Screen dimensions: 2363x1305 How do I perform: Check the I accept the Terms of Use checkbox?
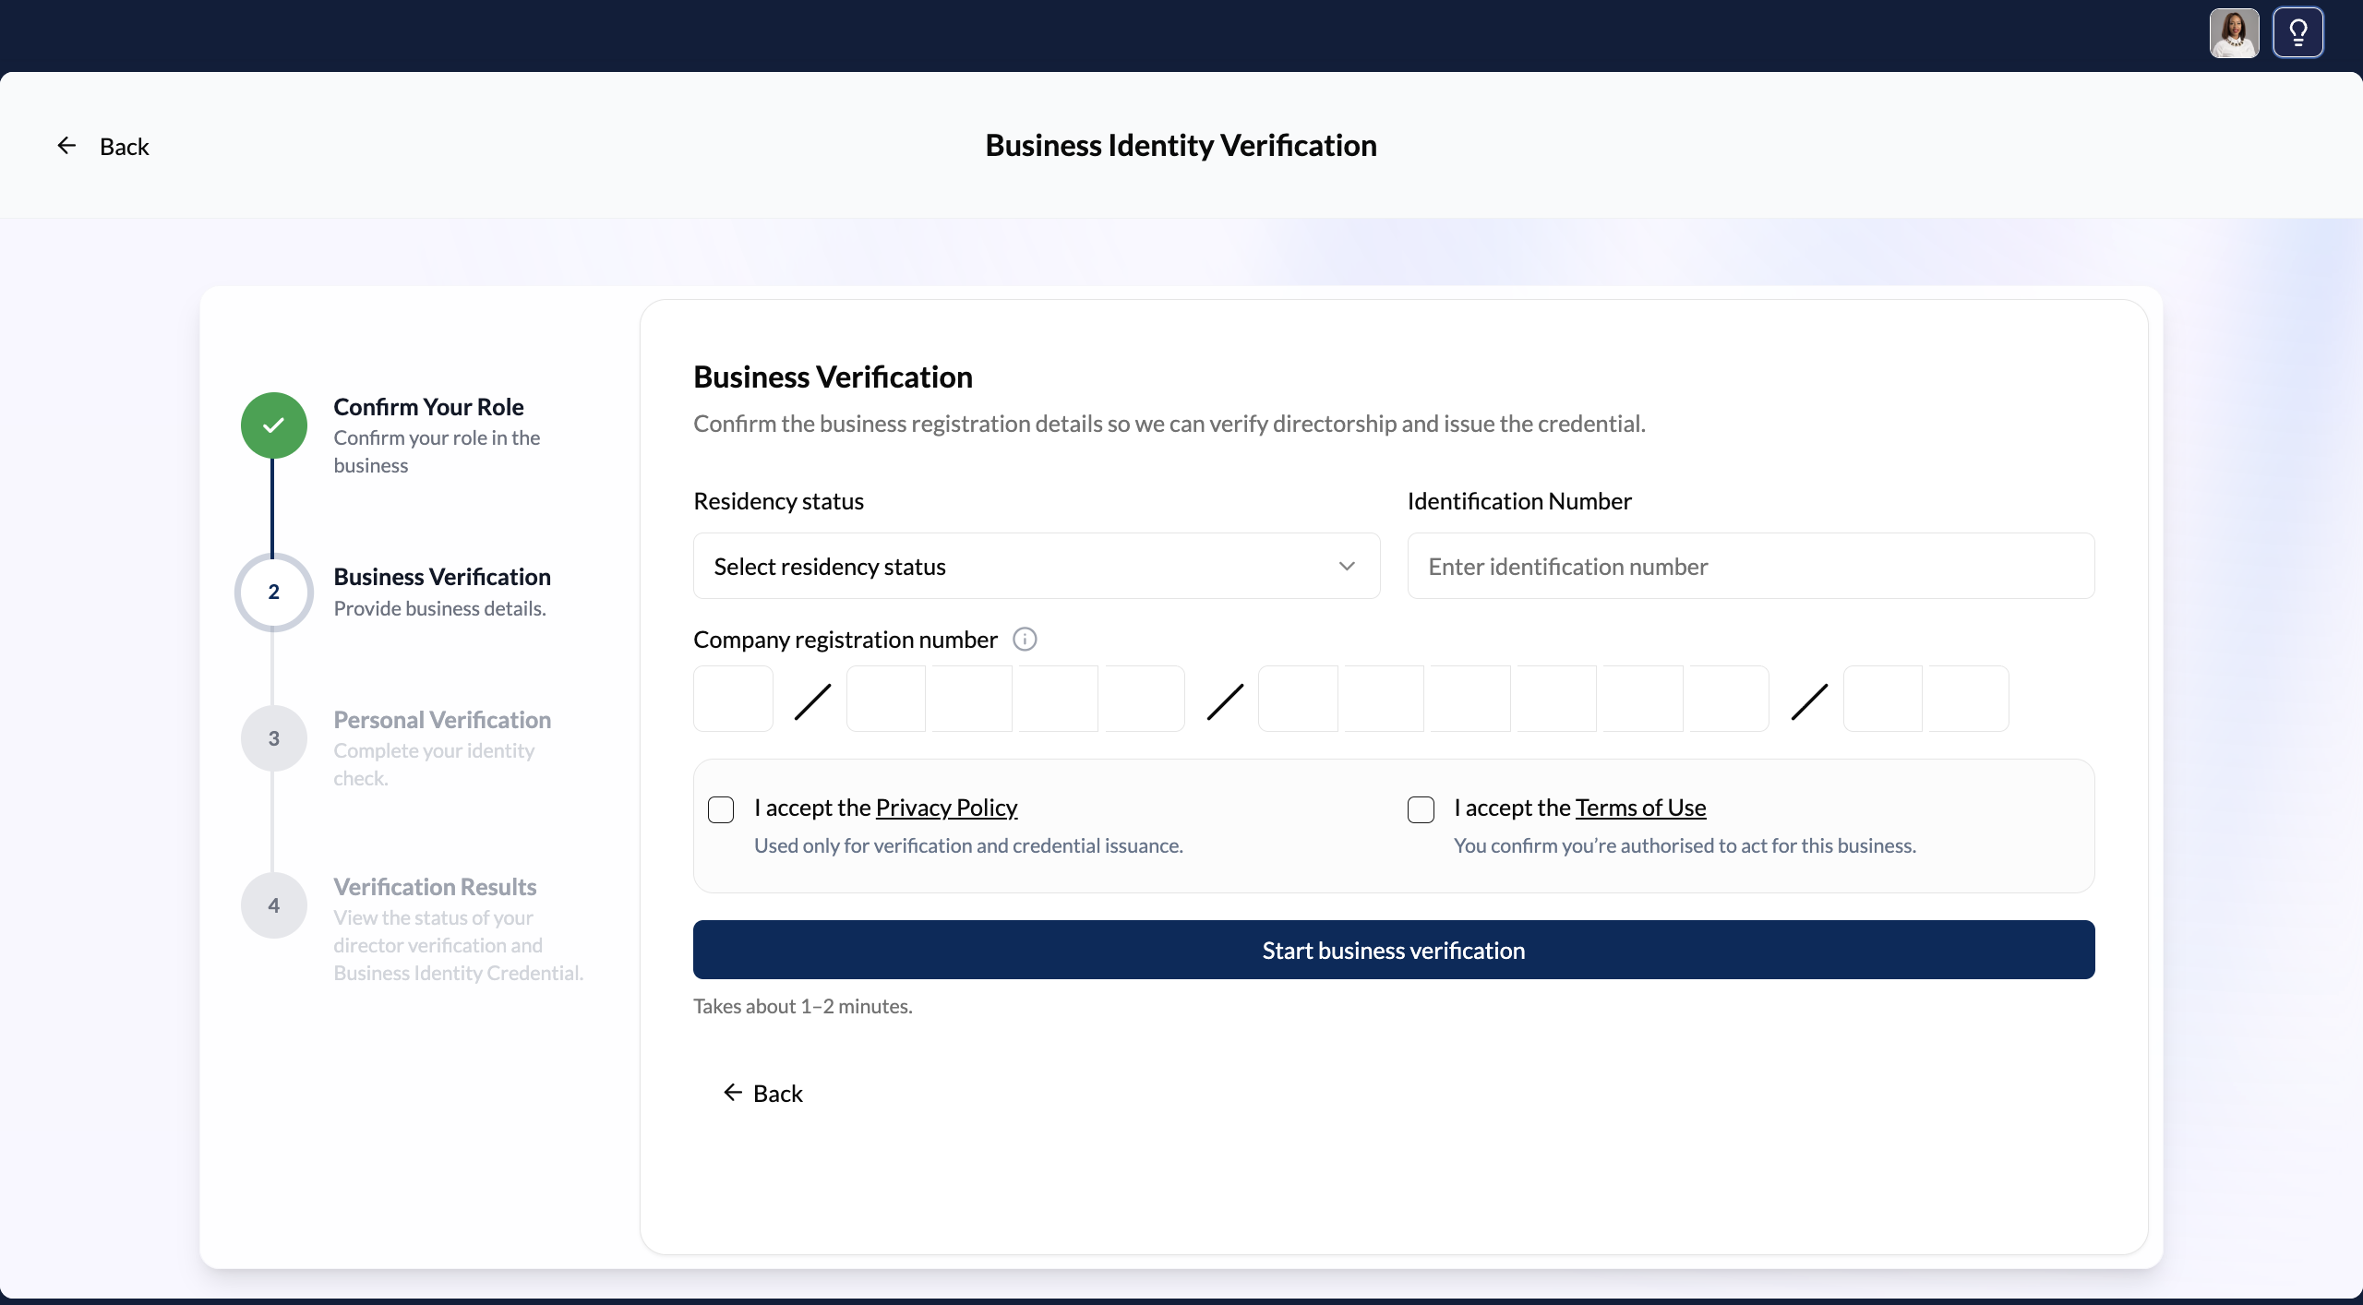point(1420,809)
